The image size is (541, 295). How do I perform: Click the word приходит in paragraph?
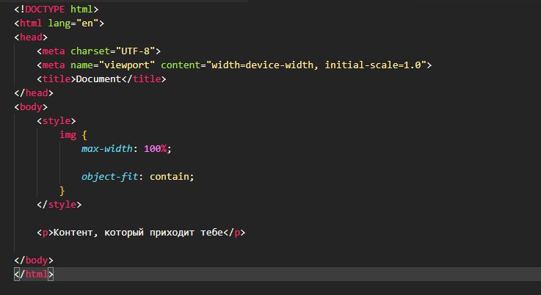click(x=173, y=233)
